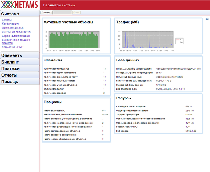
Task: Open Системные пользователи page
Action: pyautogui.click(x=16, y=32)
